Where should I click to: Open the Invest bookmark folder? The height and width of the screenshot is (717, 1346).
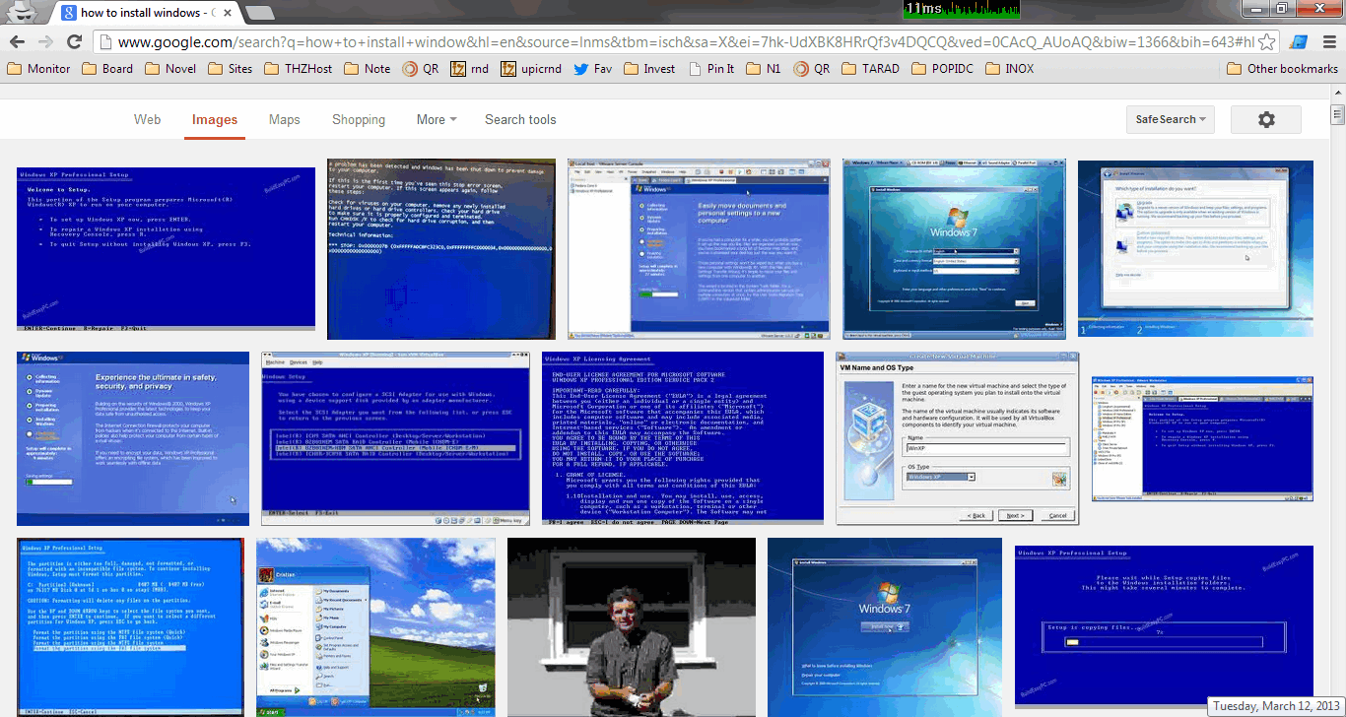(649, 69)
